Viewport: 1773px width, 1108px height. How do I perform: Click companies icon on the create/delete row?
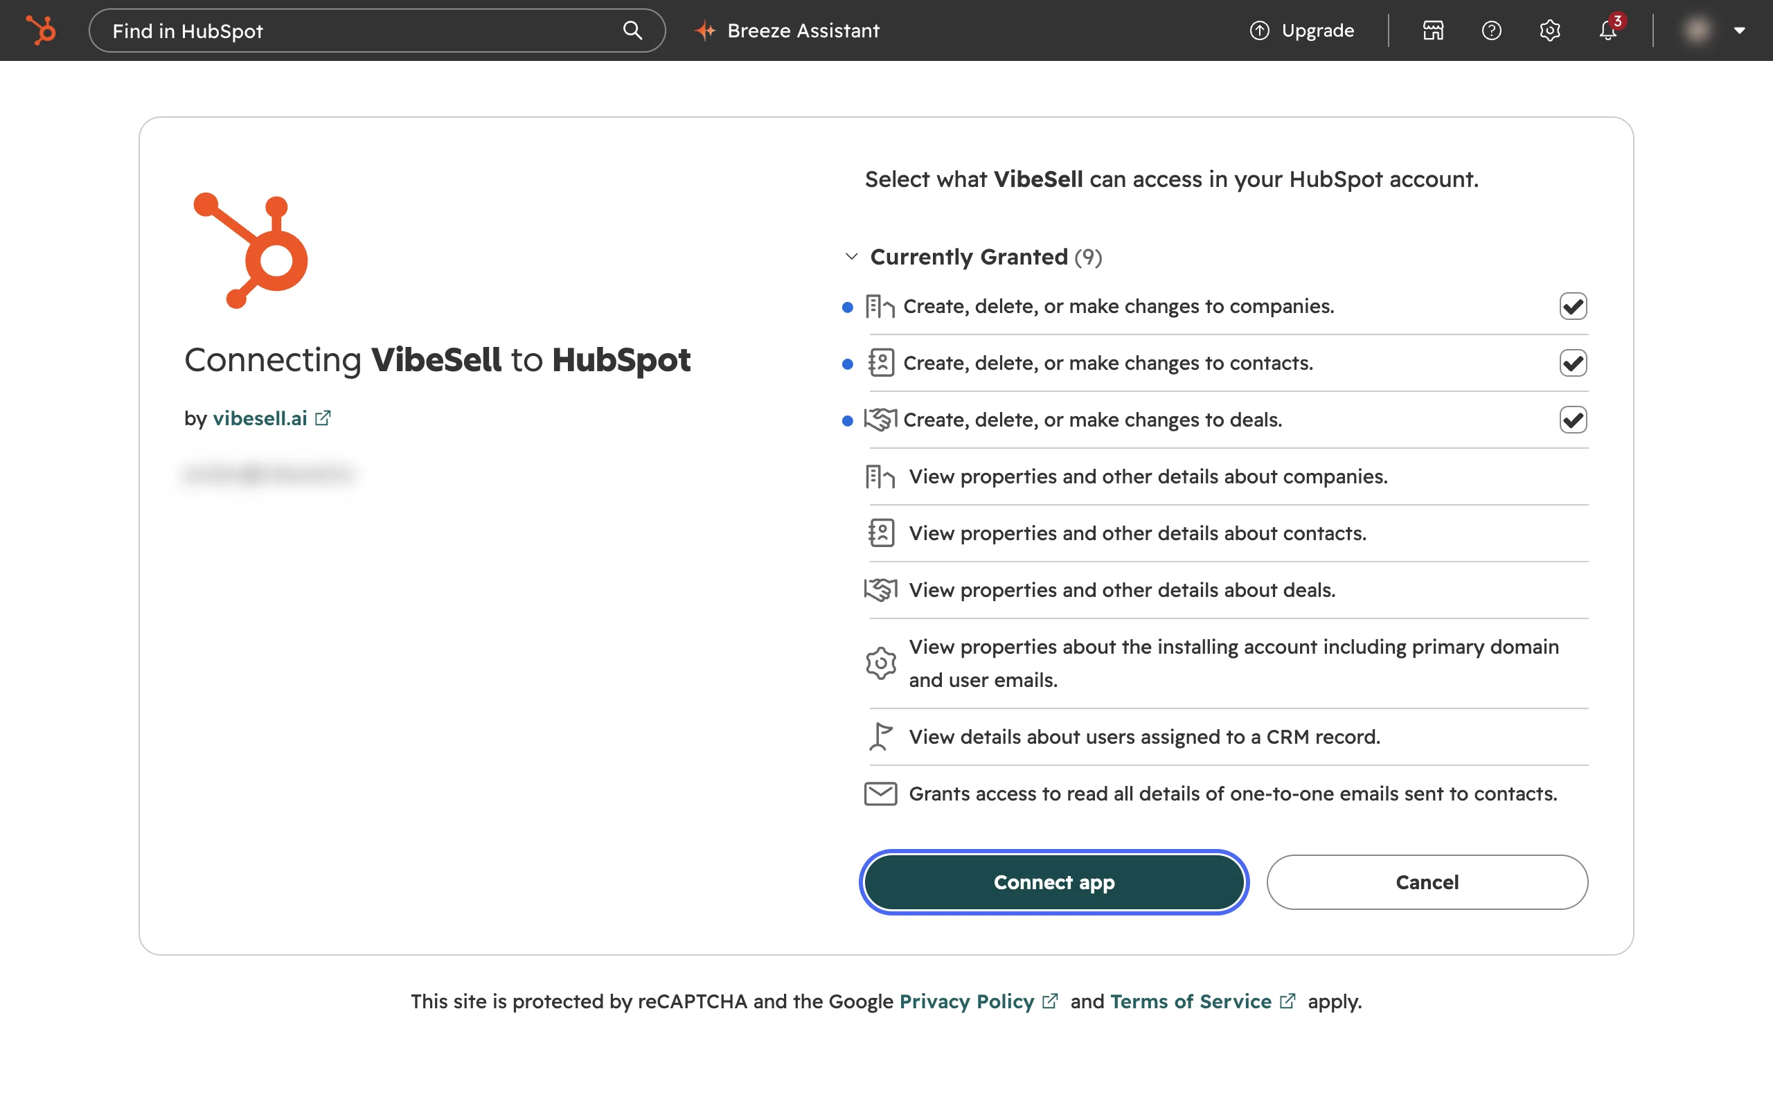[x=880, y=306]
